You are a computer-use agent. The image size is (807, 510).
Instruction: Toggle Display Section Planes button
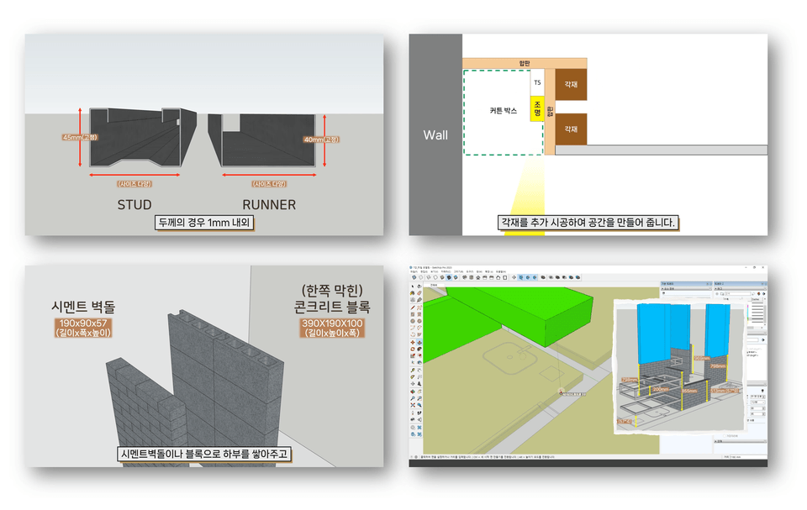click(x=521, y=277)
